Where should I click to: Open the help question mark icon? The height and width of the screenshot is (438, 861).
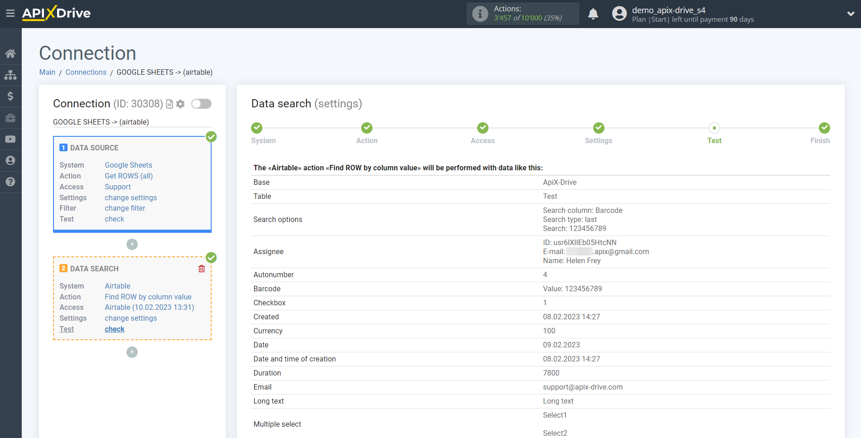10,182
